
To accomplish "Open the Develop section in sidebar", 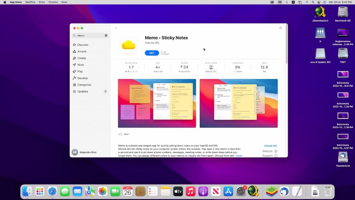I will tap(83, 78).
